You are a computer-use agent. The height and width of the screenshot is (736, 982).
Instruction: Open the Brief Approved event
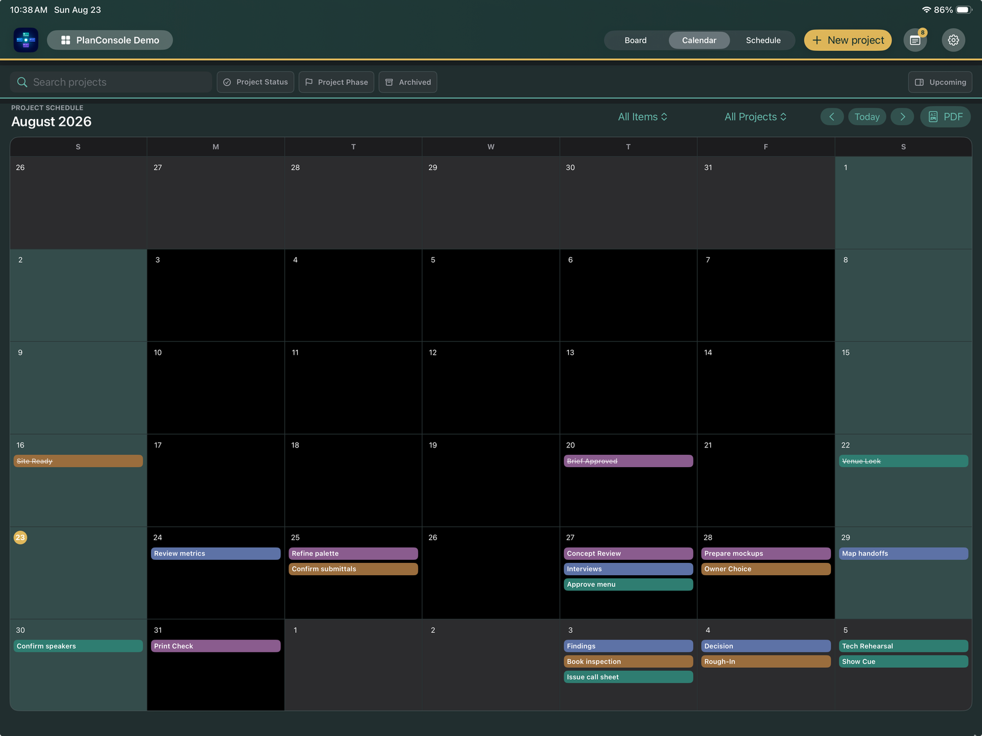point(628,461)
